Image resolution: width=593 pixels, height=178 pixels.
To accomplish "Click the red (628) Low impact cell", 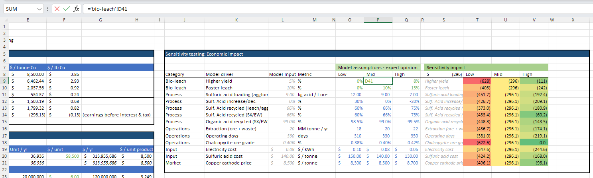I will (478, 81).
